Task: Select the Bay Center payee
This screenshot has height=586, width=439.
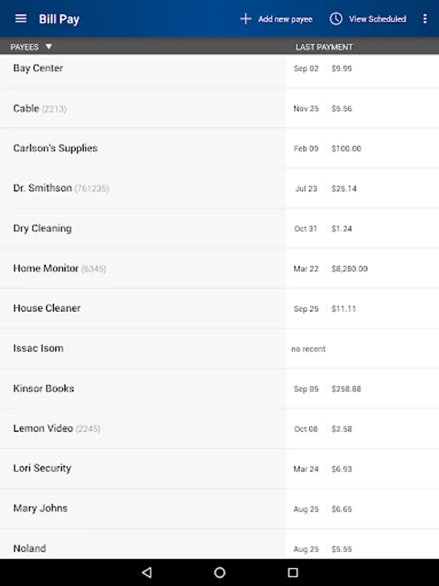Action: [38, 68]
